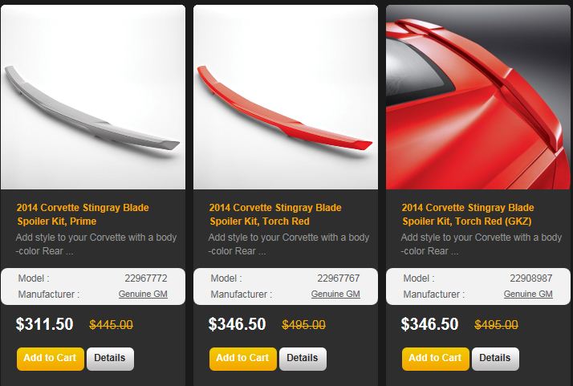Add Torch Red spoiler 22967767 to cart
573x386 pixels.
(243, 359)
